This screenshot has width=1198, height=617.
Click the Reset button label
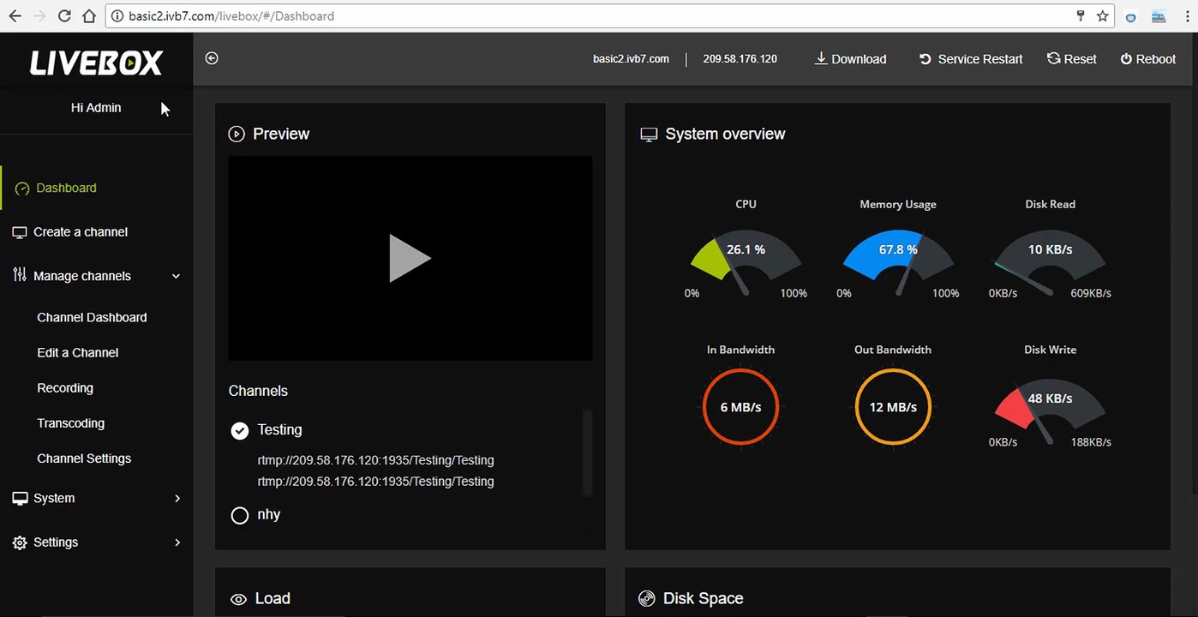tap(1080, 59)
